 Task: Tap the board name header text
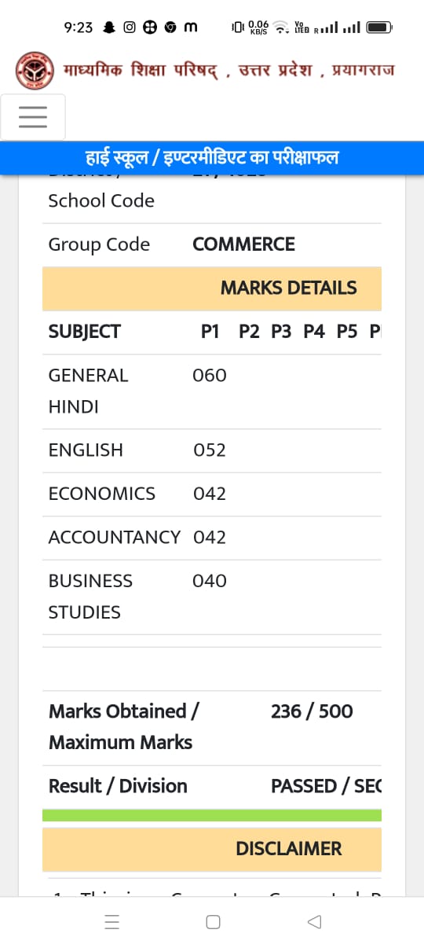click(x=228, y=71)
